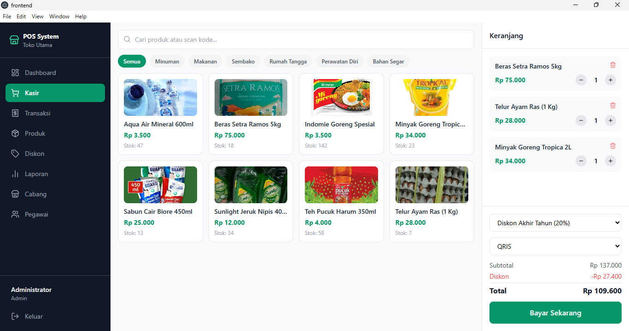Open the Cabang page

click(55, 194)
